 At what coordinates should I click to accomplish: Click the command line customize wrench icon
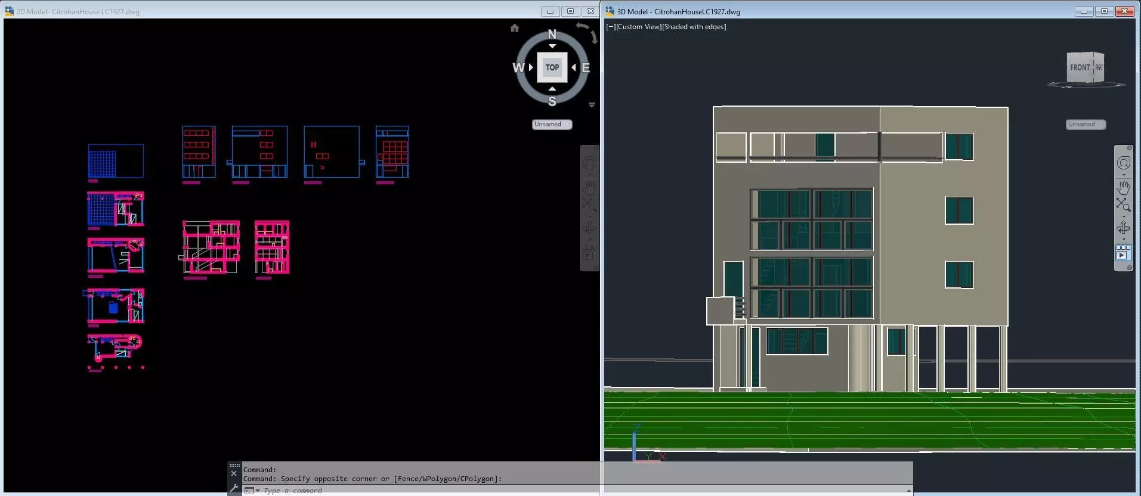point(234,489)
